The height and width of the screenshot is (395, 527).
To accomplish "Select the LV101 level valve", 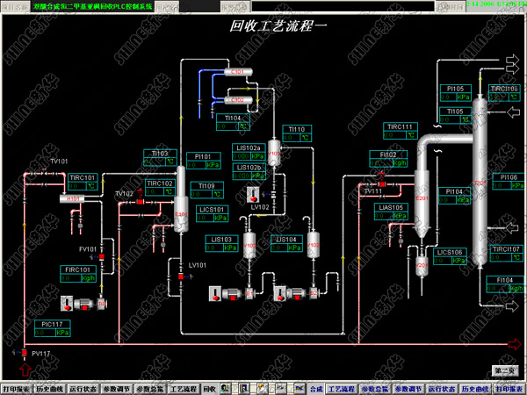I will [180, 276].
